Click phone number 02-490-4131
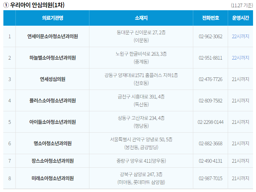The width and height of the screenshot is (256, 192). coord(210,161)
